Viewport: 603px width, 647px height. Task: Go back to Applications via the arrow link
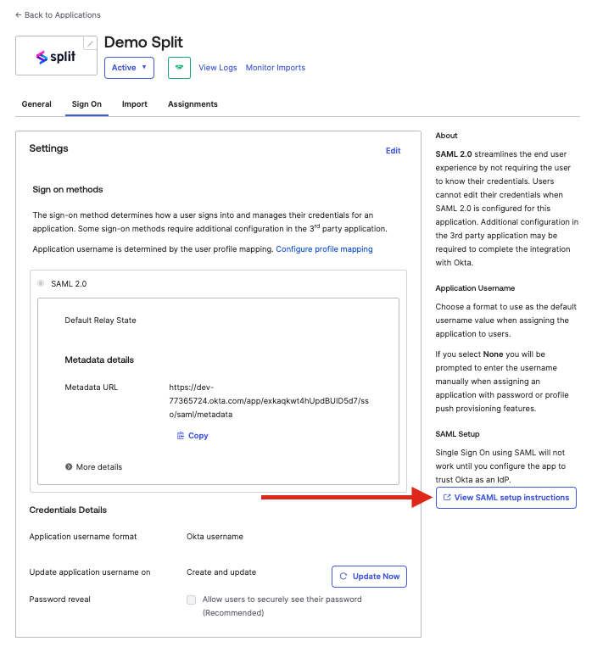[x=58, y=15]
